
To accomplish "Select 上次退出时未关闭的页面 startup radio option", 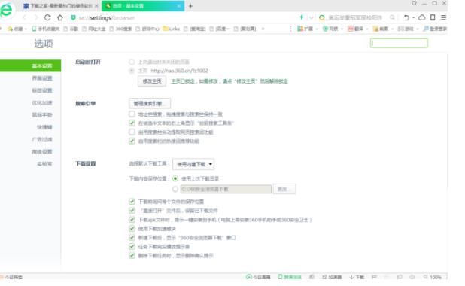I will pyautogui.click(x=132, y=62).
